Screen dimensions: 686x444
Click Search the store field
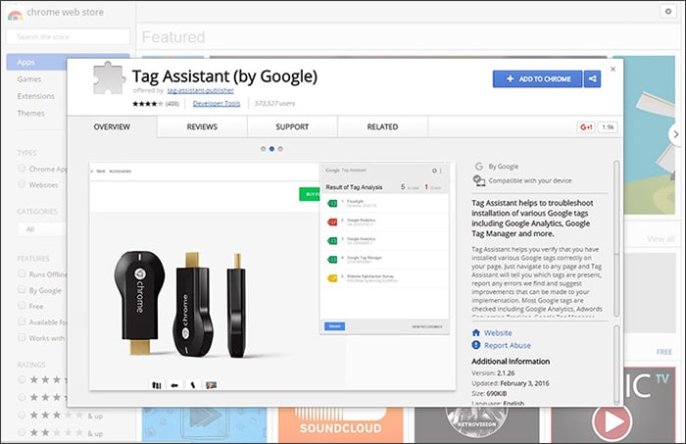click(68, 36)
